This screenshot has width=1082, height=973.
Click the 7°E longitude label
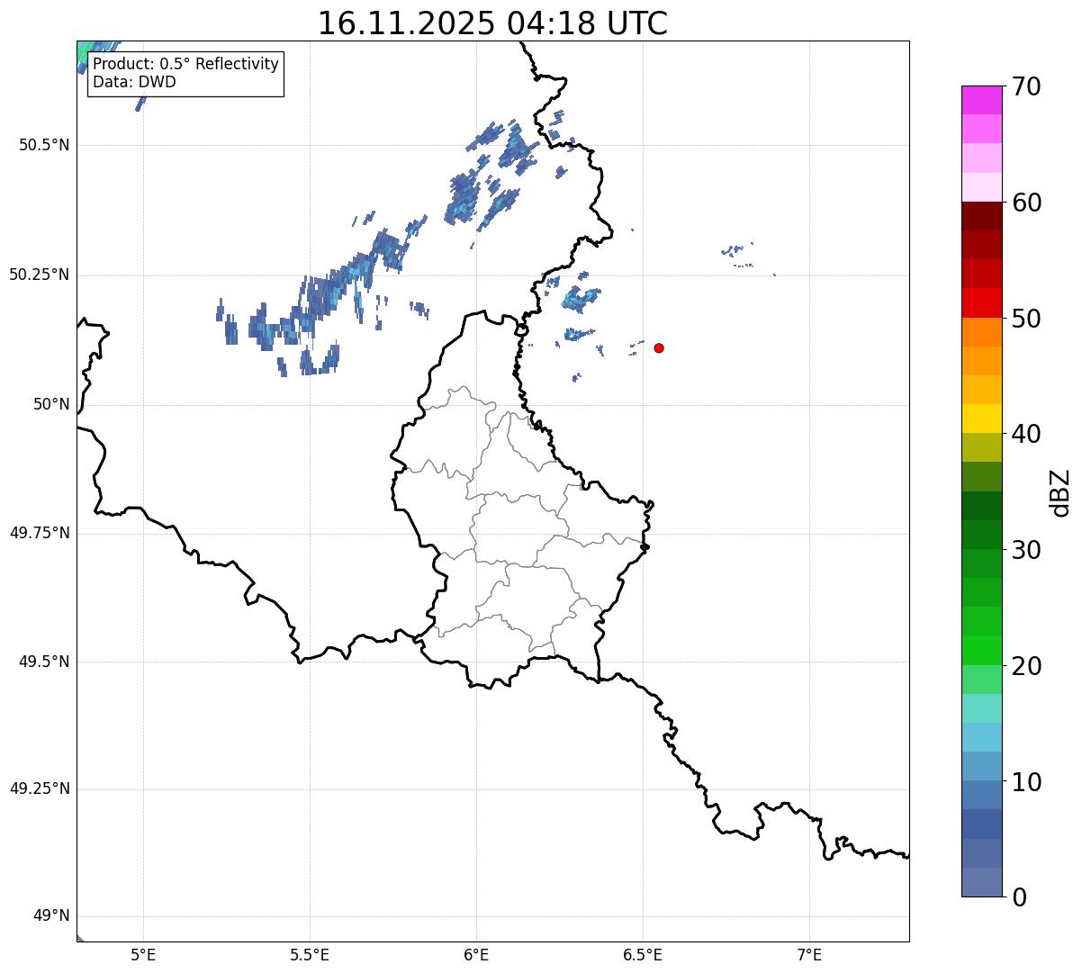[809, 956]
